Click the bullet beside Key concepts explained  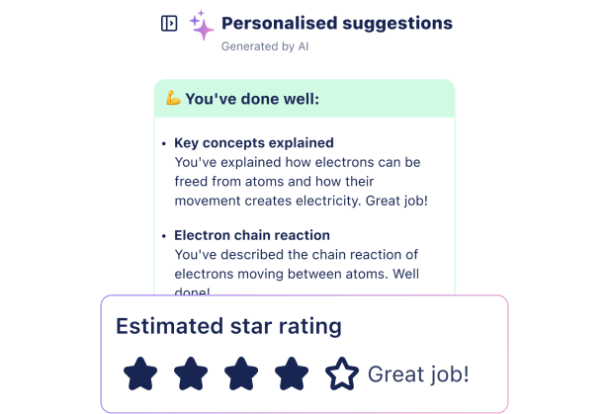click(163, 143)
